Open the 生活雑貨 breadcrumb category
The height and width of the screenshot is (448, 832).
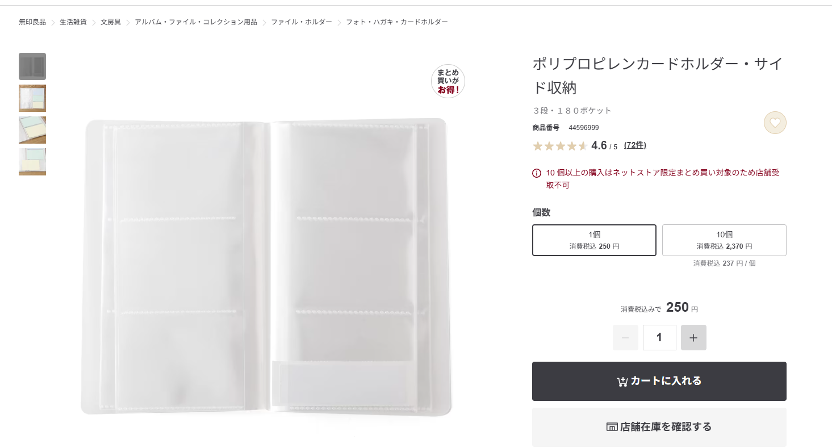(73, 22)
